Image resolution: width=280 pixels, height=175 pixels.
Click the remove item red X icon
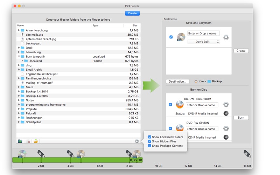point(28,141)
